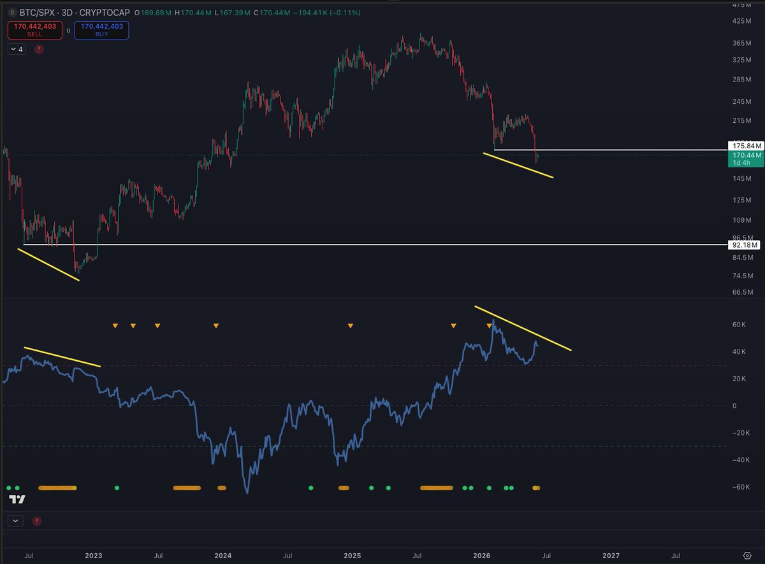Click the 145M price axis label
The height and width of the screenshot is (564, 765).
tap(743, 179)
